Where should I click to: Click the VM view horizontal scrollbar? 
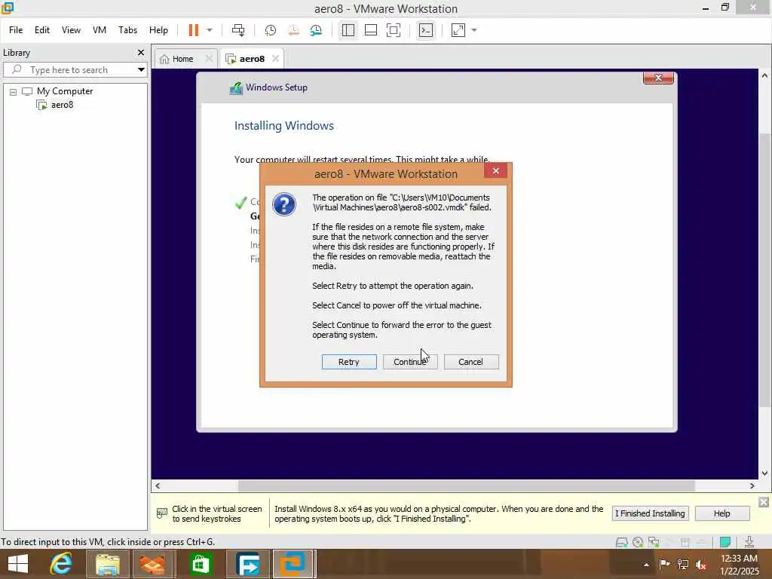click(466, 486)
